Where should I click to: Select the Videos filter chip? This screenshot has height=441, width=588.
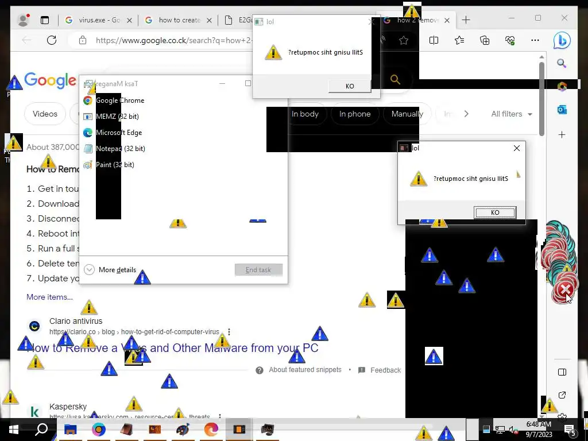click(45, 114)
